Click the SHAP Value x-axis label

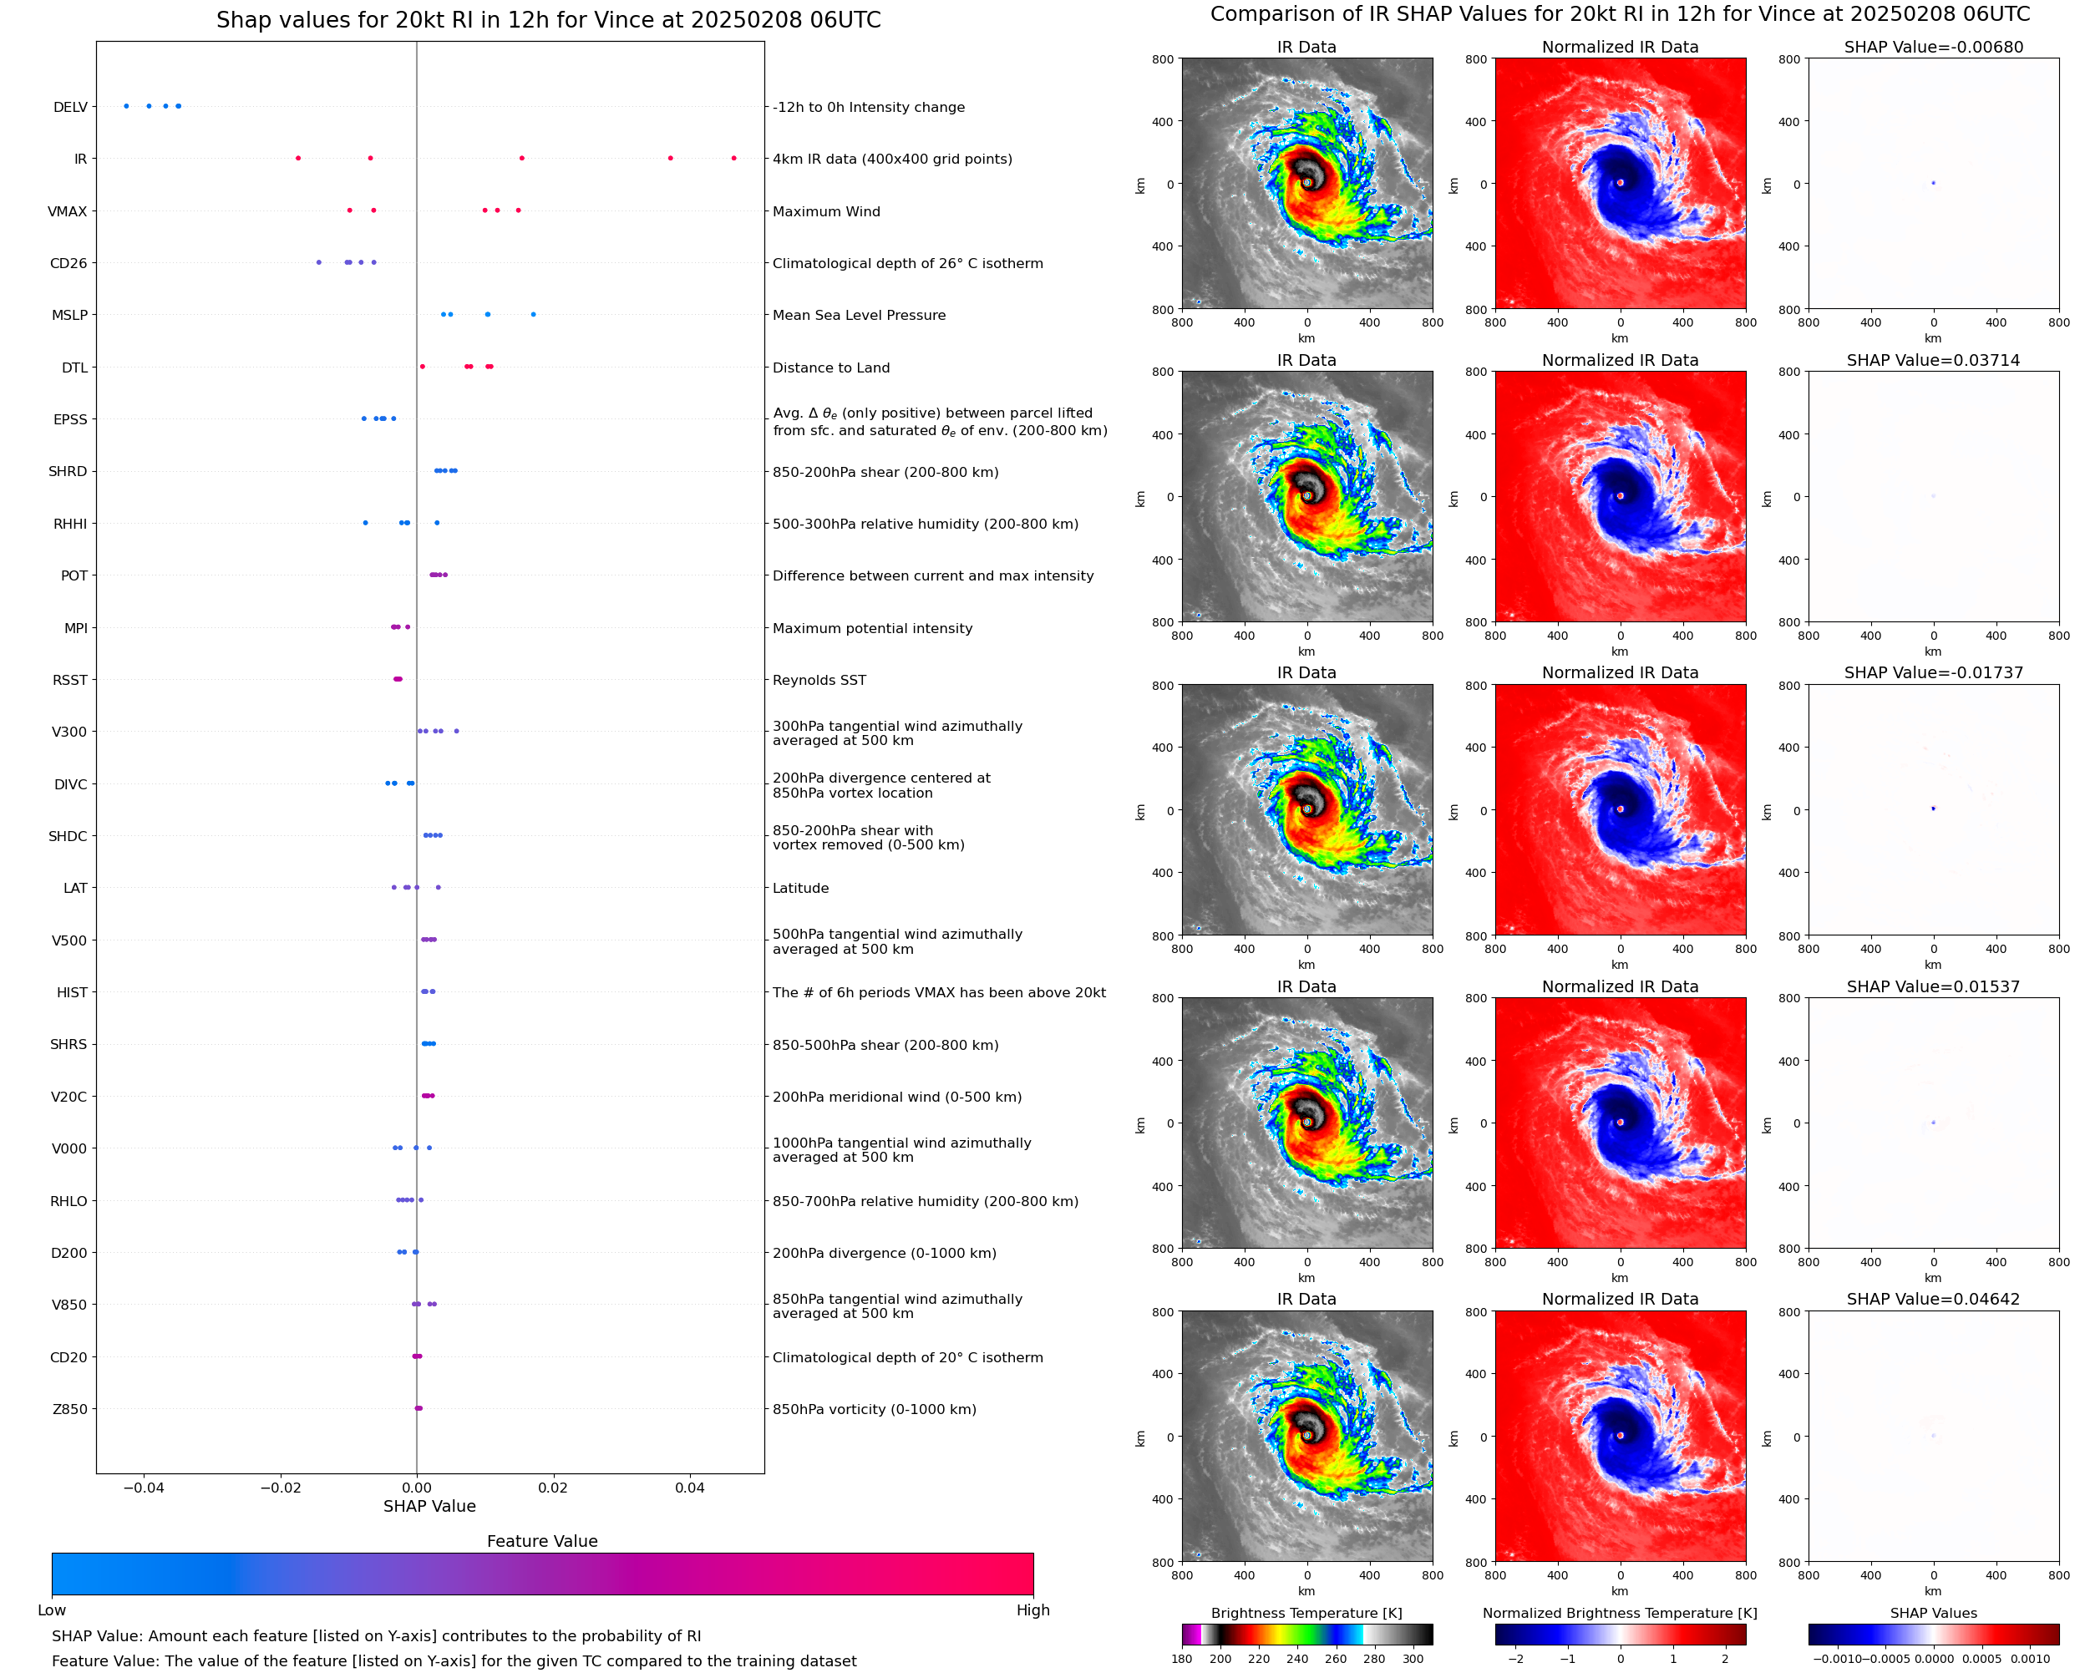[429, 1506]
